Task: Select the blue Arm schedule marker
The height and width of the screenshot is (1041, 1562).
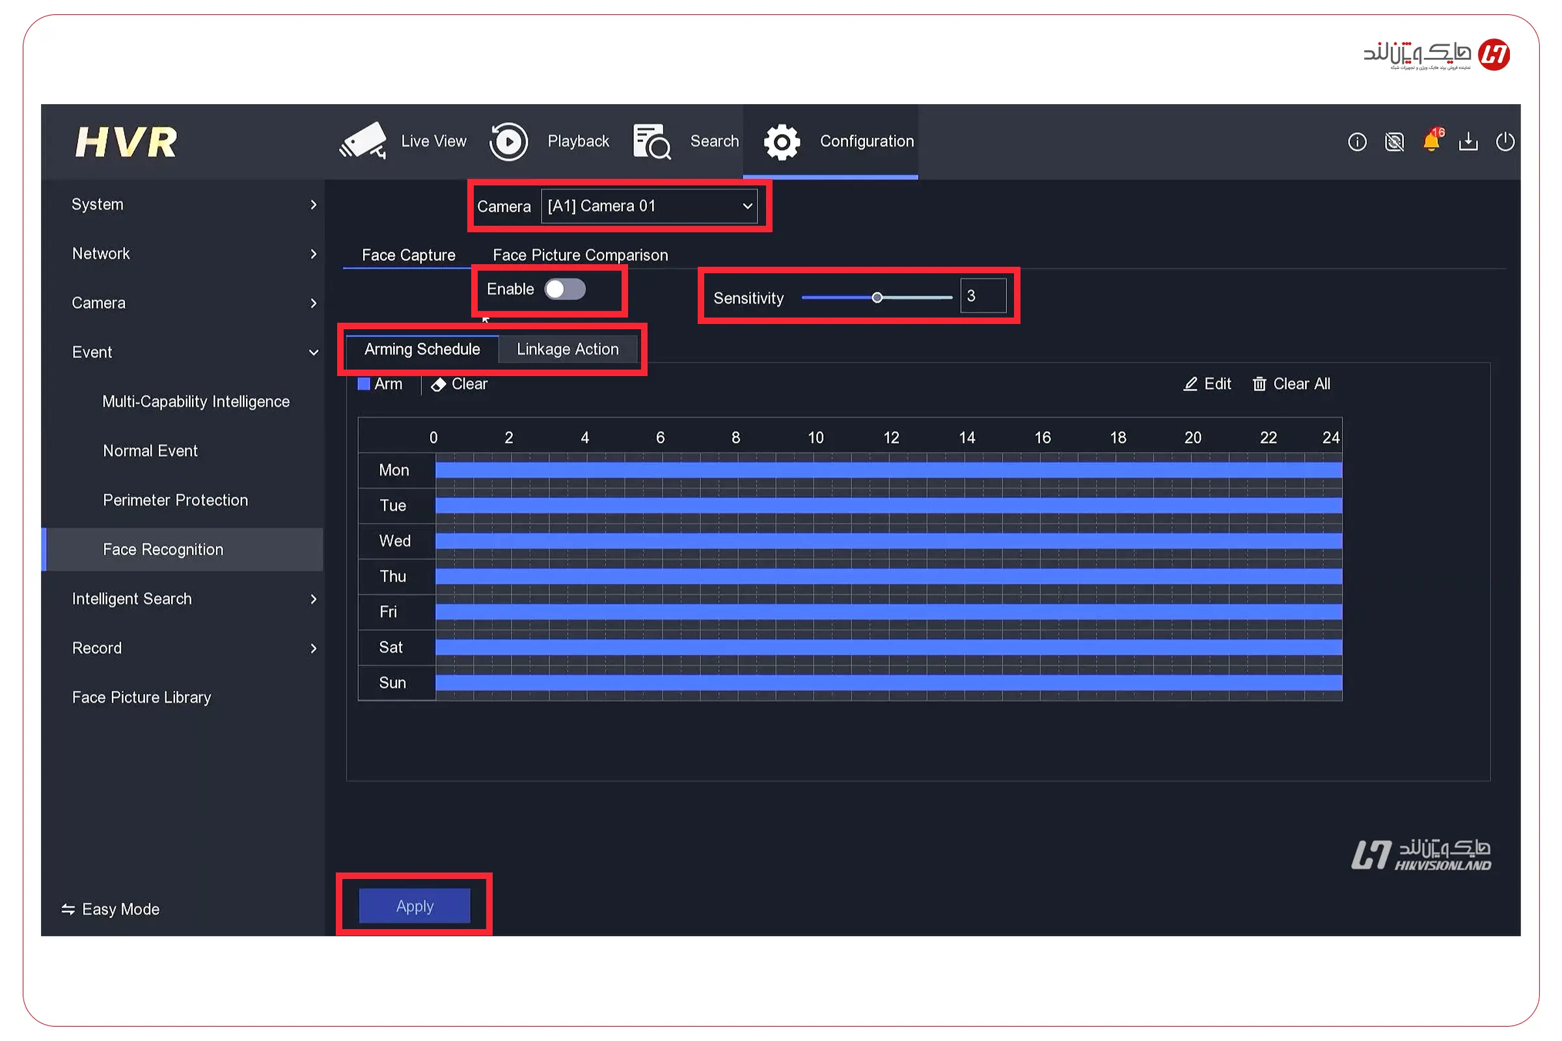Action: pyautogui.click(x=364, y=384)
